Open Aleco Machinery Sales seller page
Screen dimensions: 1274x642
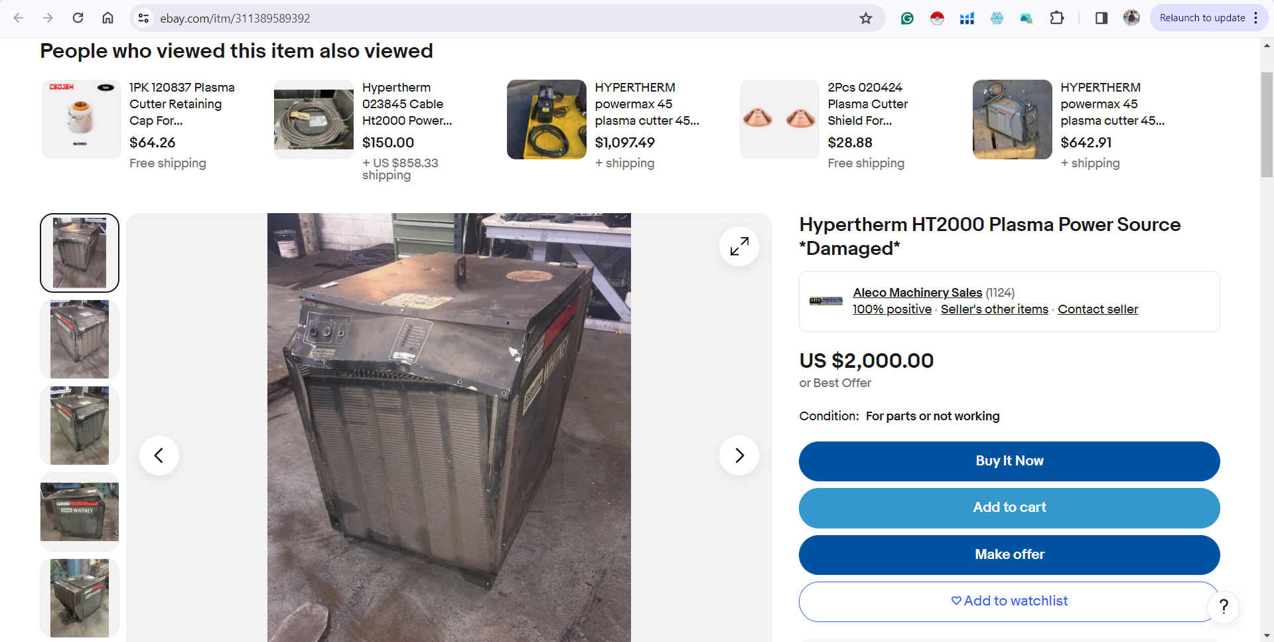917,293
